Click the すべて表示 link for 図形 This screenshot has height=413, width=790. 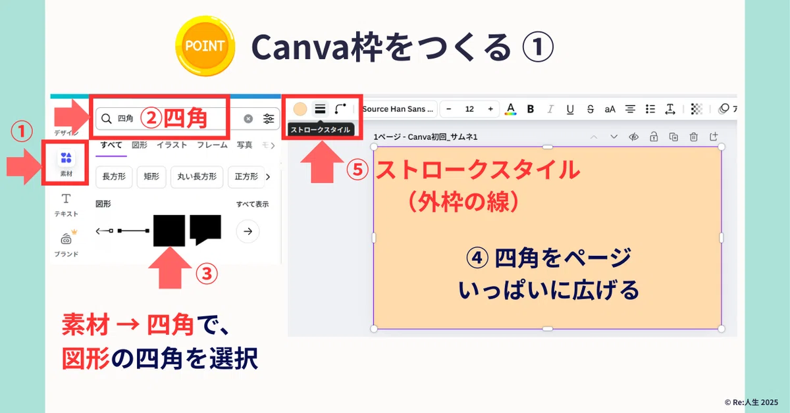[x=252, y=205]
